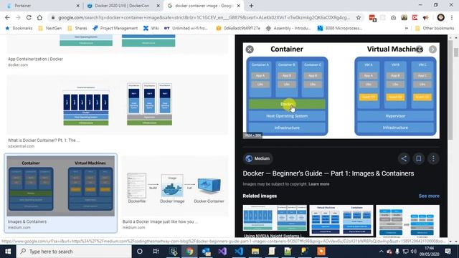The width and height of the screenshot is (459, 258).
Task: Switch to the Docker 2020 LIVE tab
Action: (123, 6)
